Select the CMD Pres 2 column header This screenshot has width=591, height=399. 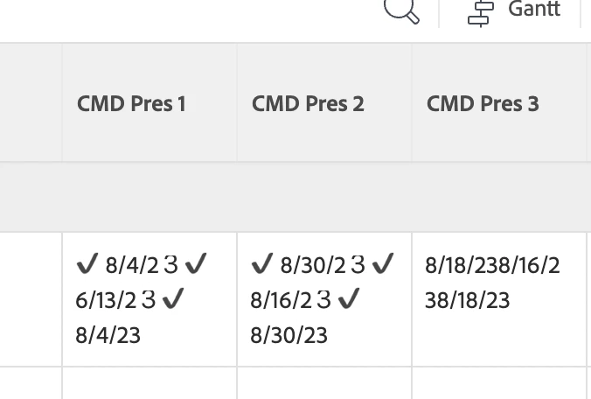tap(324, 103)
